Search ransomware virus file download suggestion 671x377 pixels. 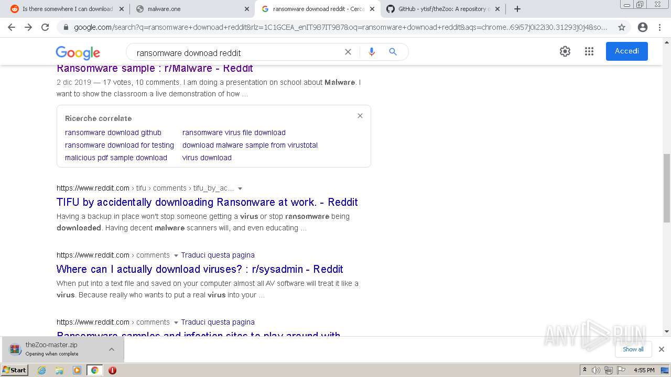234,132
